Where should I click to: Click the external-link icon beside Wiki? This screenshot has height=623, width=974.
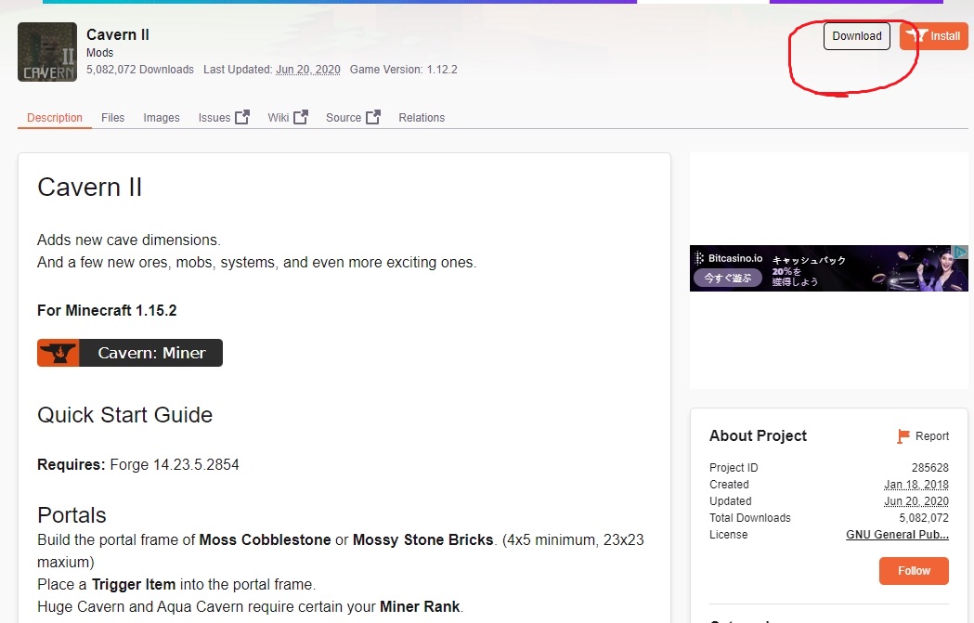coord(301,117)
